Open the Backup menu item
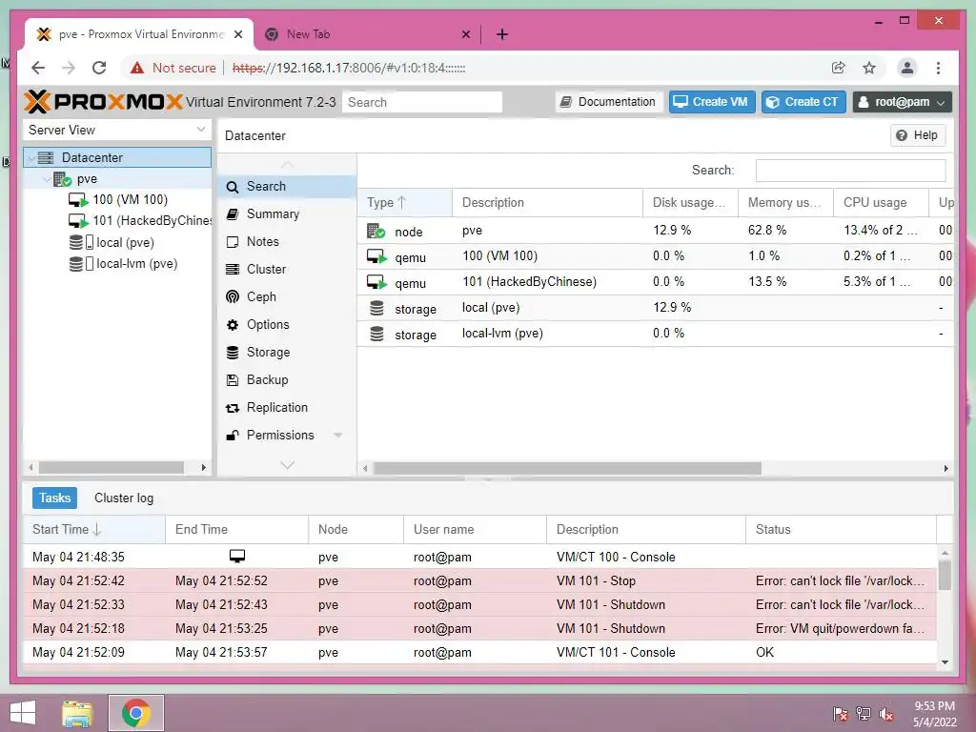Image resolution: width=976 pixels, height=732 pixels. tap(286, 379)
